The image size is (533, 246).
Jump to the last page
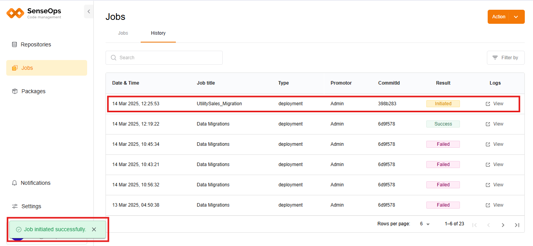tap(517, 225)
